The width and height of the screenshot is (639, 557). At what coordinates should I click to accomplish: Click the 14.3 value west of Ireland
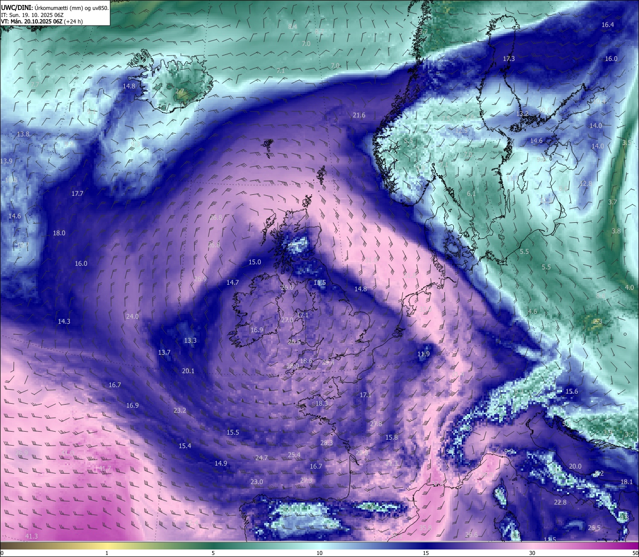pos(64,321)
